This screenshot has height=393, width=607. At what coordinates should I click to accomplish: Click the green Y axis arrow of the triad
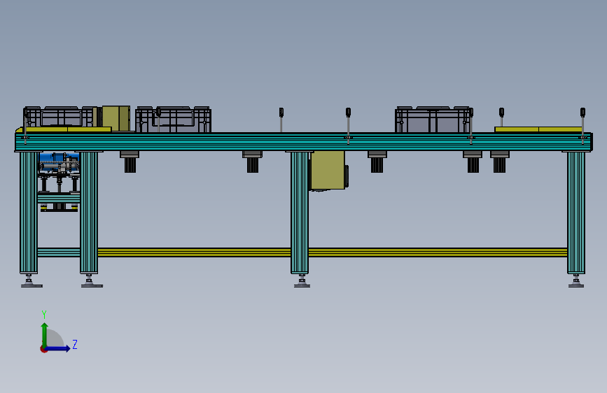tap(45, 334)
